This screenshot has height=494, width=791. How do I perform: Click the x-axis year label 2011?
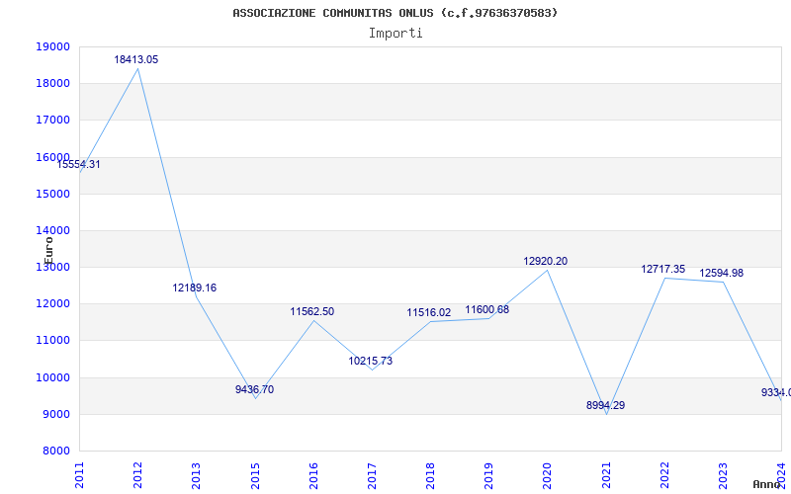[79, 475]
